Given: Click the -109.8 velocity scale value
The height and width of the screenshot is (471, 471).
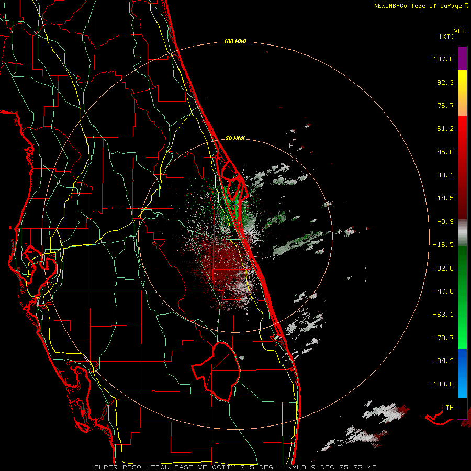Looking at the screenshot, I should click(441, 384).
